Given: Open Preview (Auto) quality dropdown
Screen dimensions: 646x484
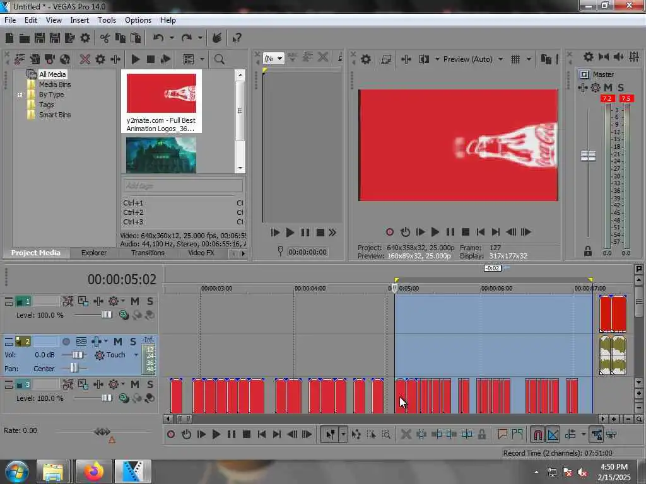Looking at the screenshot, I should (500, 59).
